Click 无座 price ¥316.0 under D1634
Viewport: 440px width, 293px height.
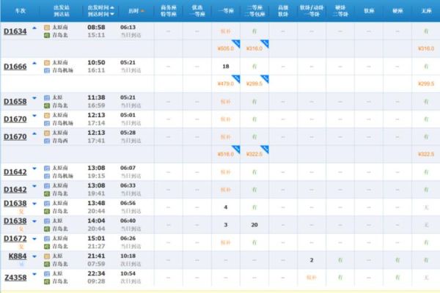click(x=426, y=49)
